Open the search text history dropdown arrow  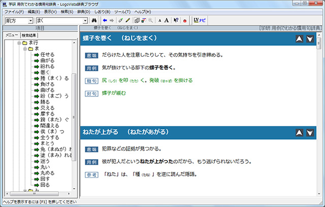(x=85, y=20)
